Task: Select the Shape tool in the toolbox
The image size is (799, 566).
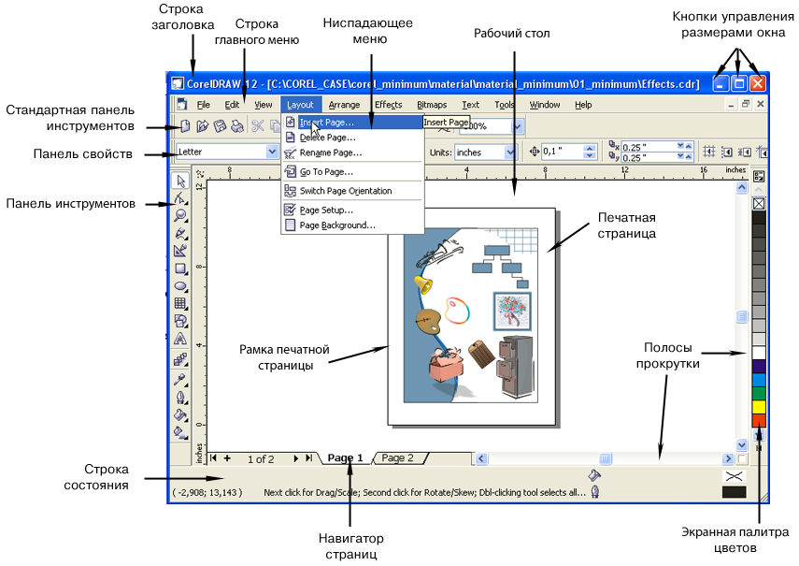Action: 180,197
